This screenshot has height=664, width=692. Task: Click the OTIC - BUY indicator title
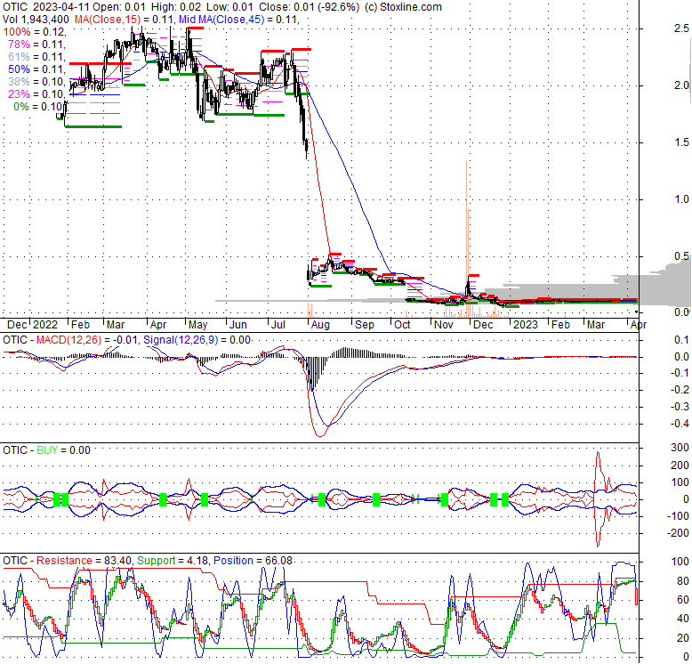point(36,452)
